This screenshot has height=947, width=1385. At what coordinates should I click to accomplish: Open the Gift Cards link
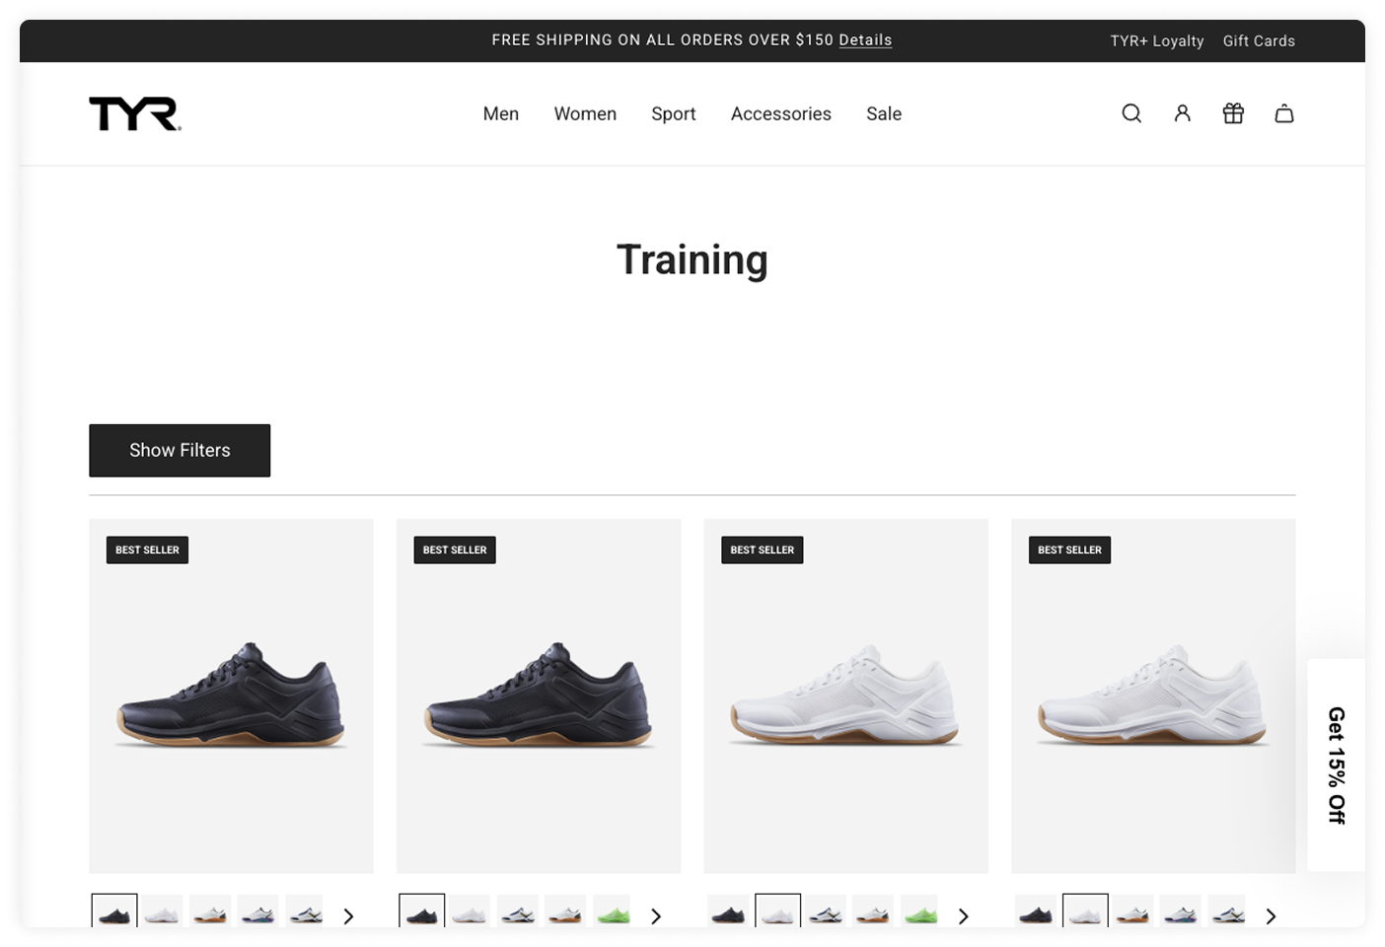(x=1259, y=40)
